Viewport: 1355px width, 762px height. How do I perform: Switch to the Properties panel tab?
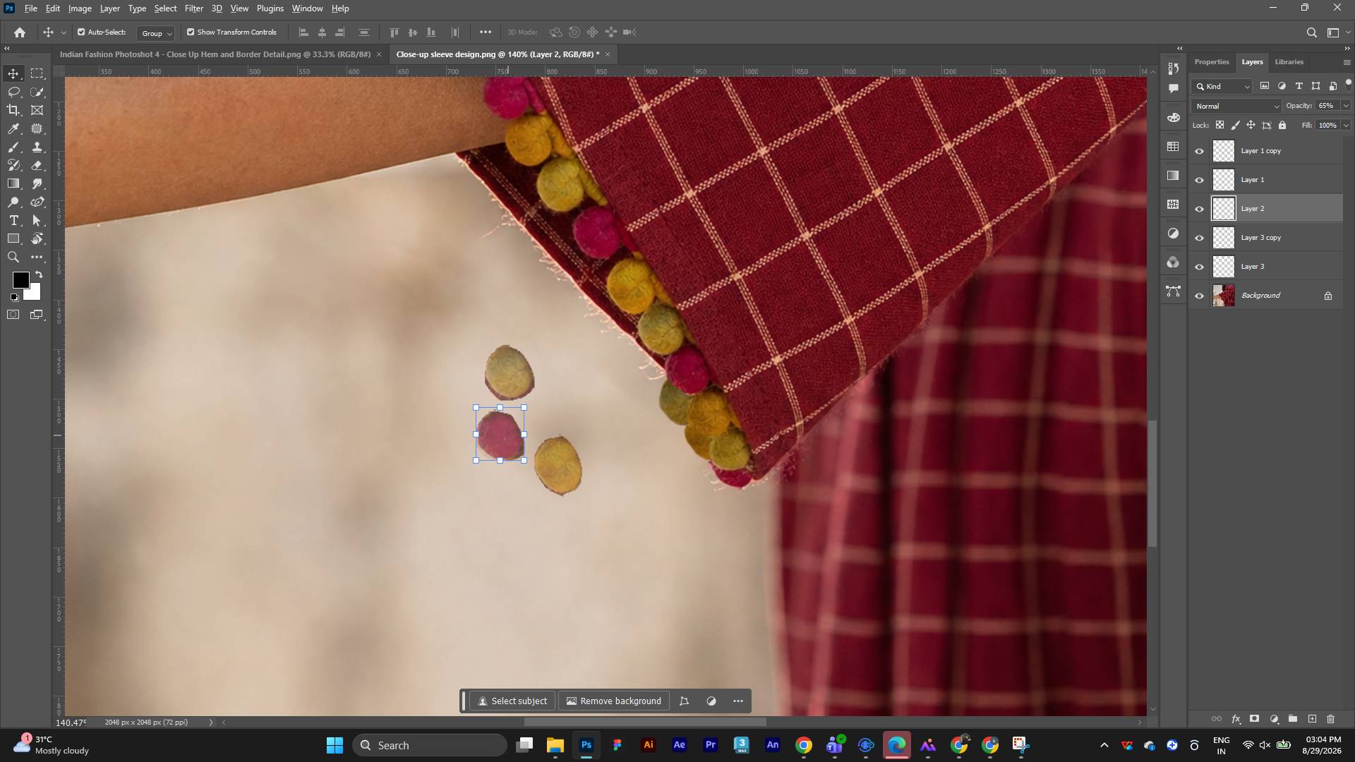(1211, 62)
